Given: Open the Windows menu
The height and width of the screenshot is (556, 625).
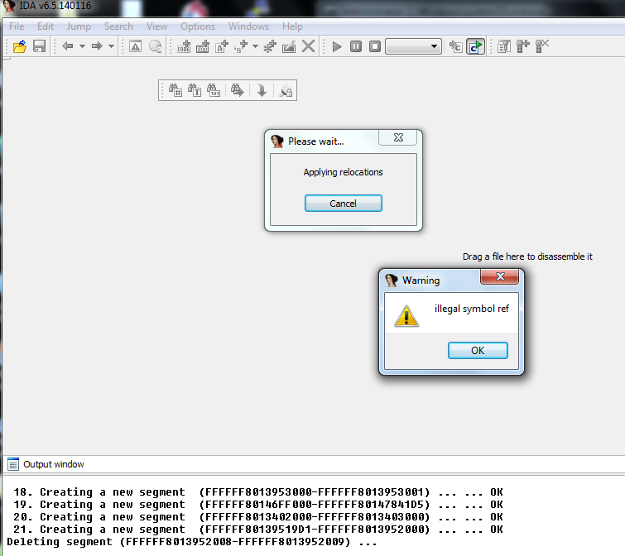Looking at the screenshot, I should (248, 26).
